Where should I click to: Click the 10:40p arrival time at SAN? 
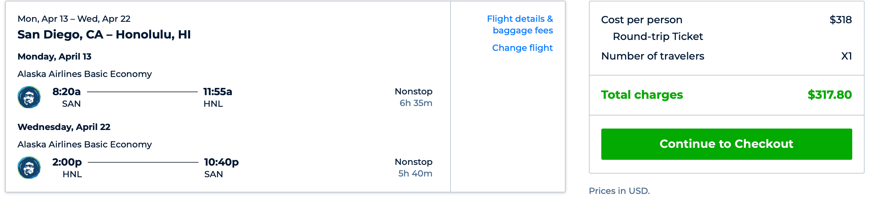[221, 162]
